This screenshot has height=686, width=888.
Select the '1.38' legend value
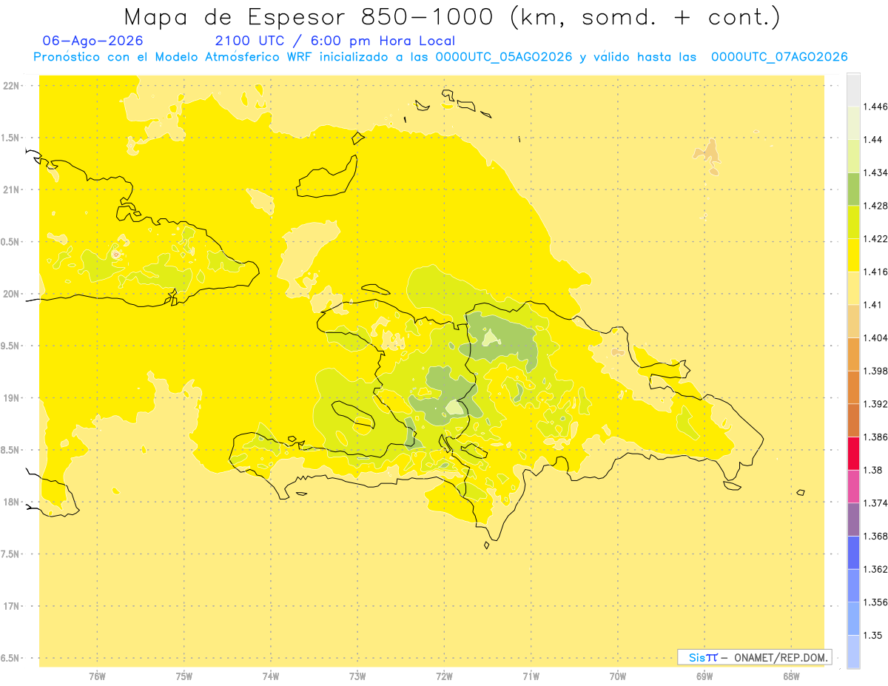click(873, 470)
